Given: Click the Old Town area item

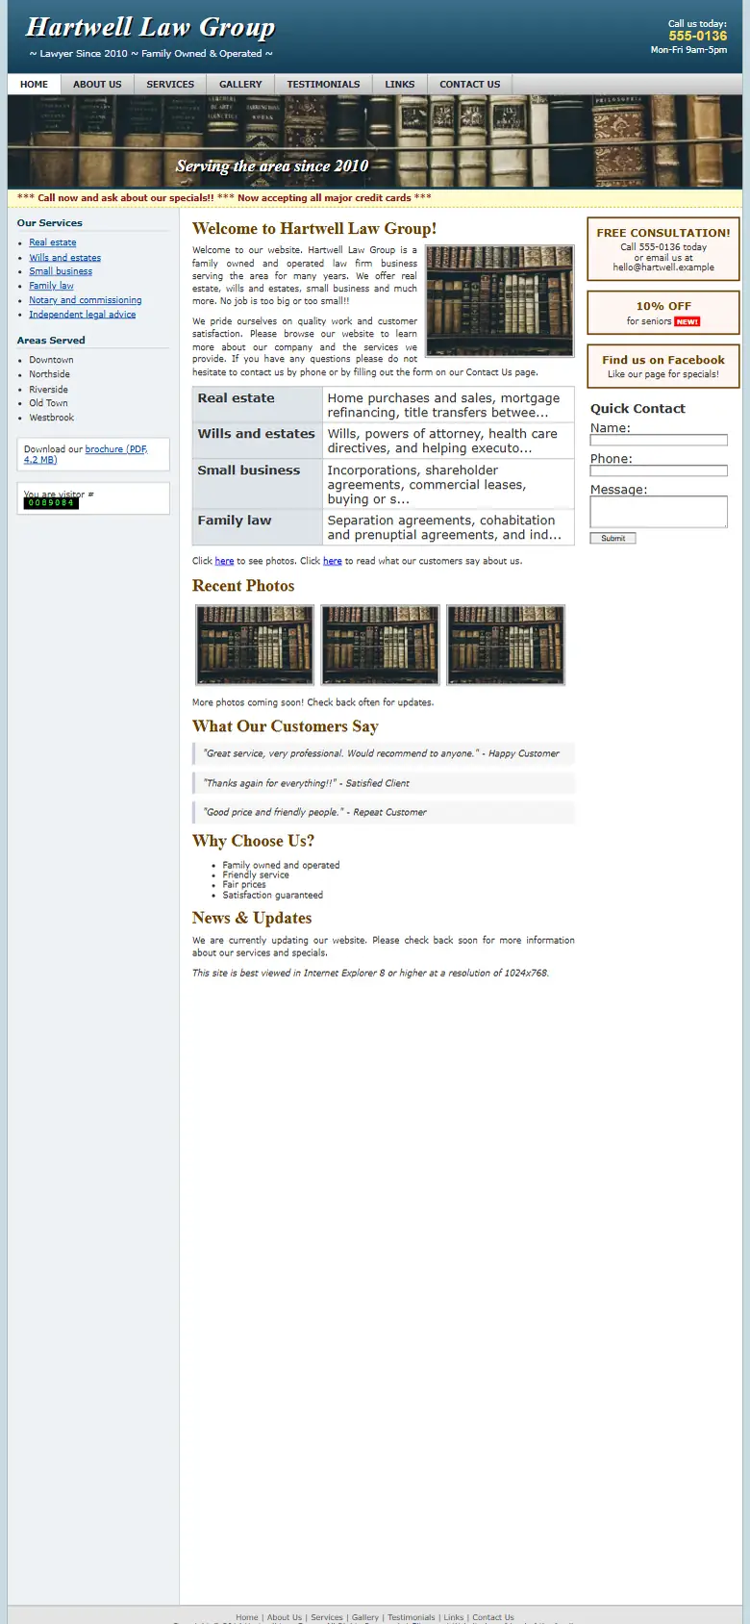Looking at the screenshot, I should click(x=48, y=403).
